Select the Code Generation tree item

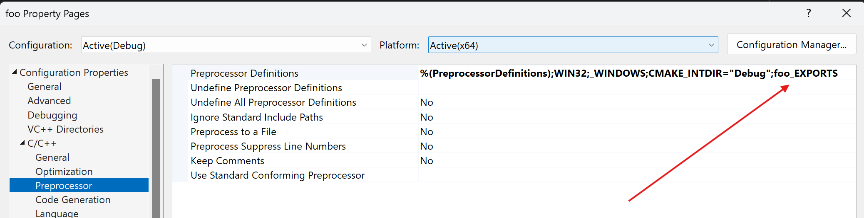[x=73, y=200]
